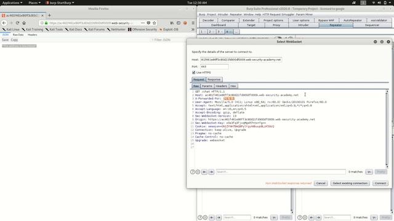
Task: Open dropdown on Repeater tab 2
Action: 214,32
